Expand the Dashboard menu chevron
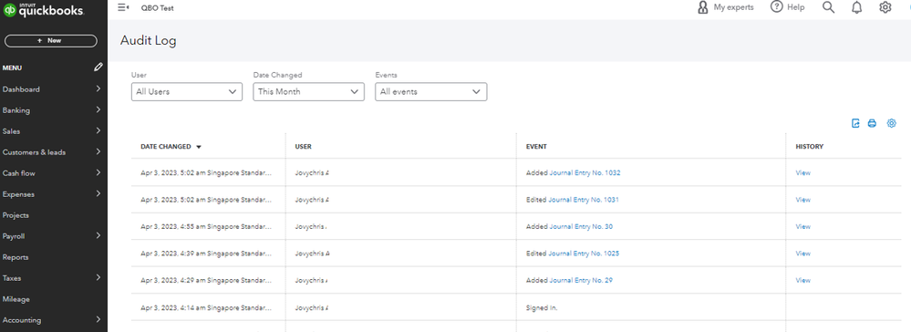The image size is (911, 332). click(98, 89)
